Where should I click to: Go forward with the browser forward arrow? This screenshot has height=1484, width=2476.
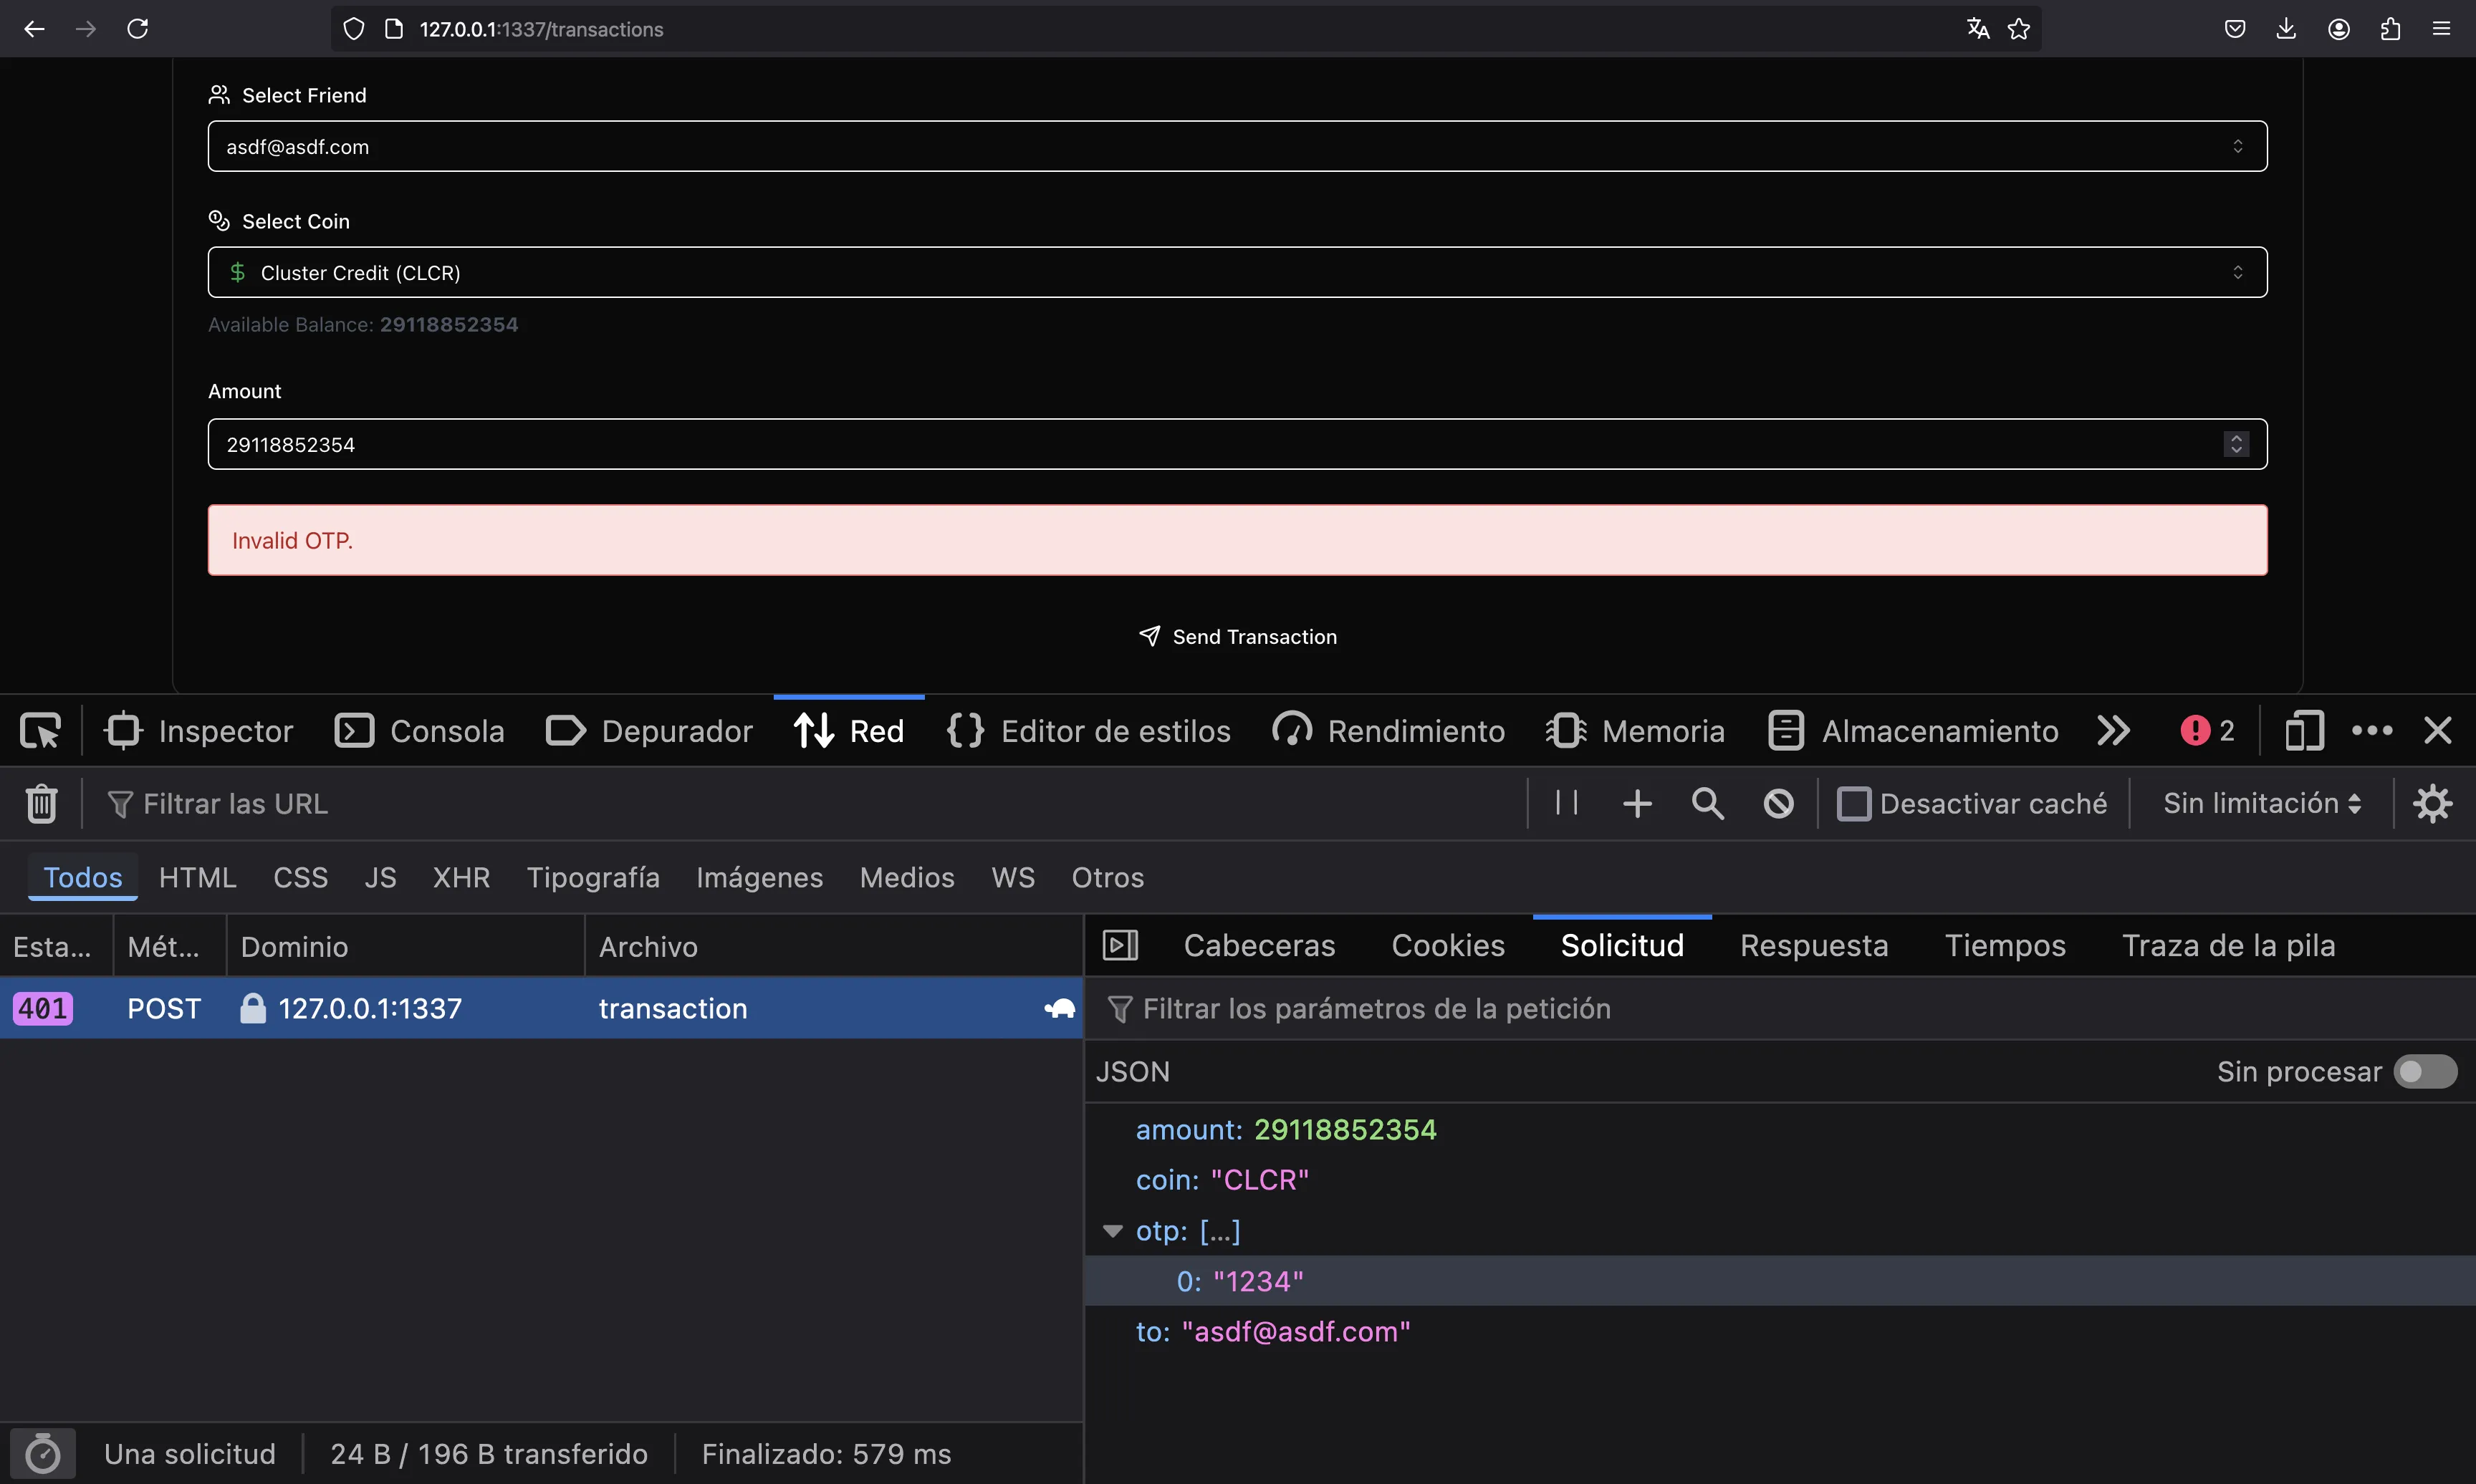(86, 29)
